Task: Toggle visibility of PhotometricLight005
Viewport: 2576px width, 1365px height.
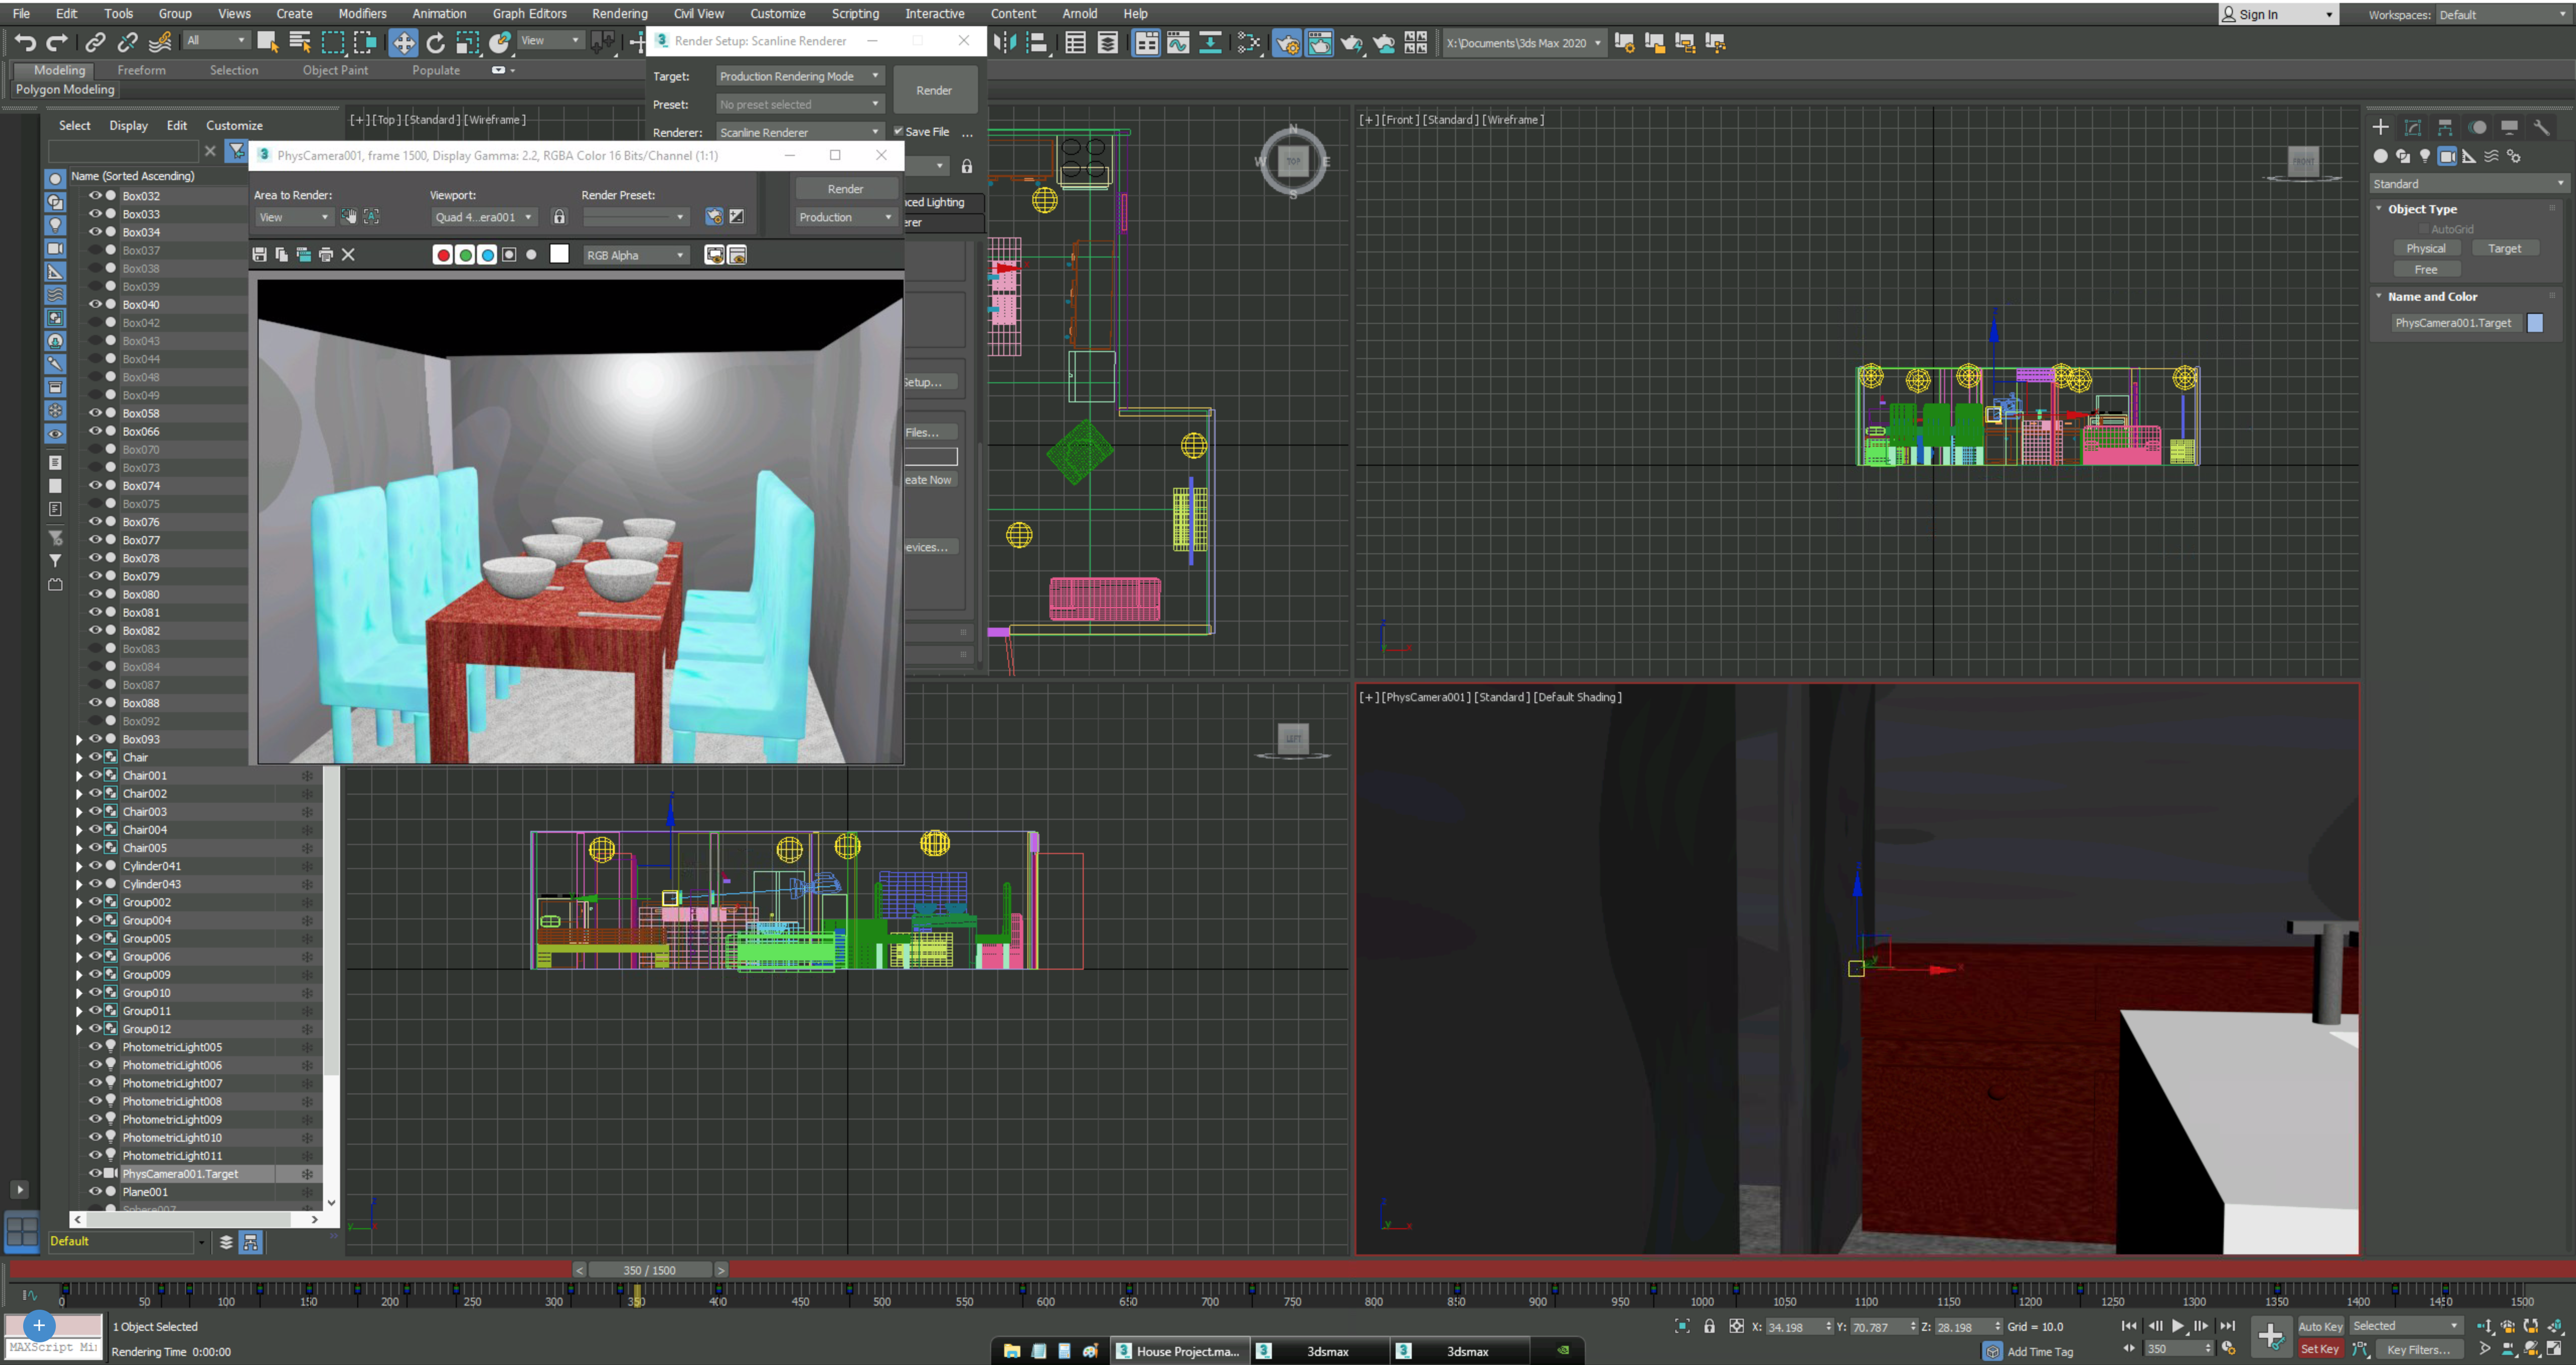Action: click(95, 1047)
